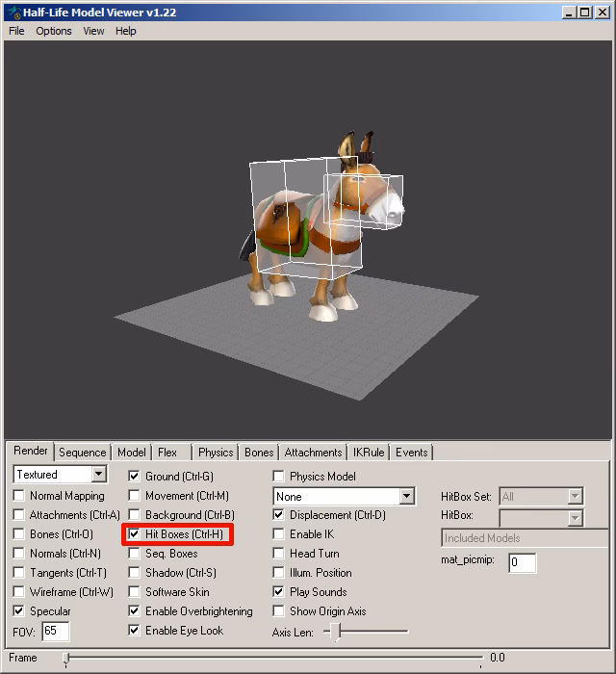Switch to the Attachments tab

click(x=313, y=453)
